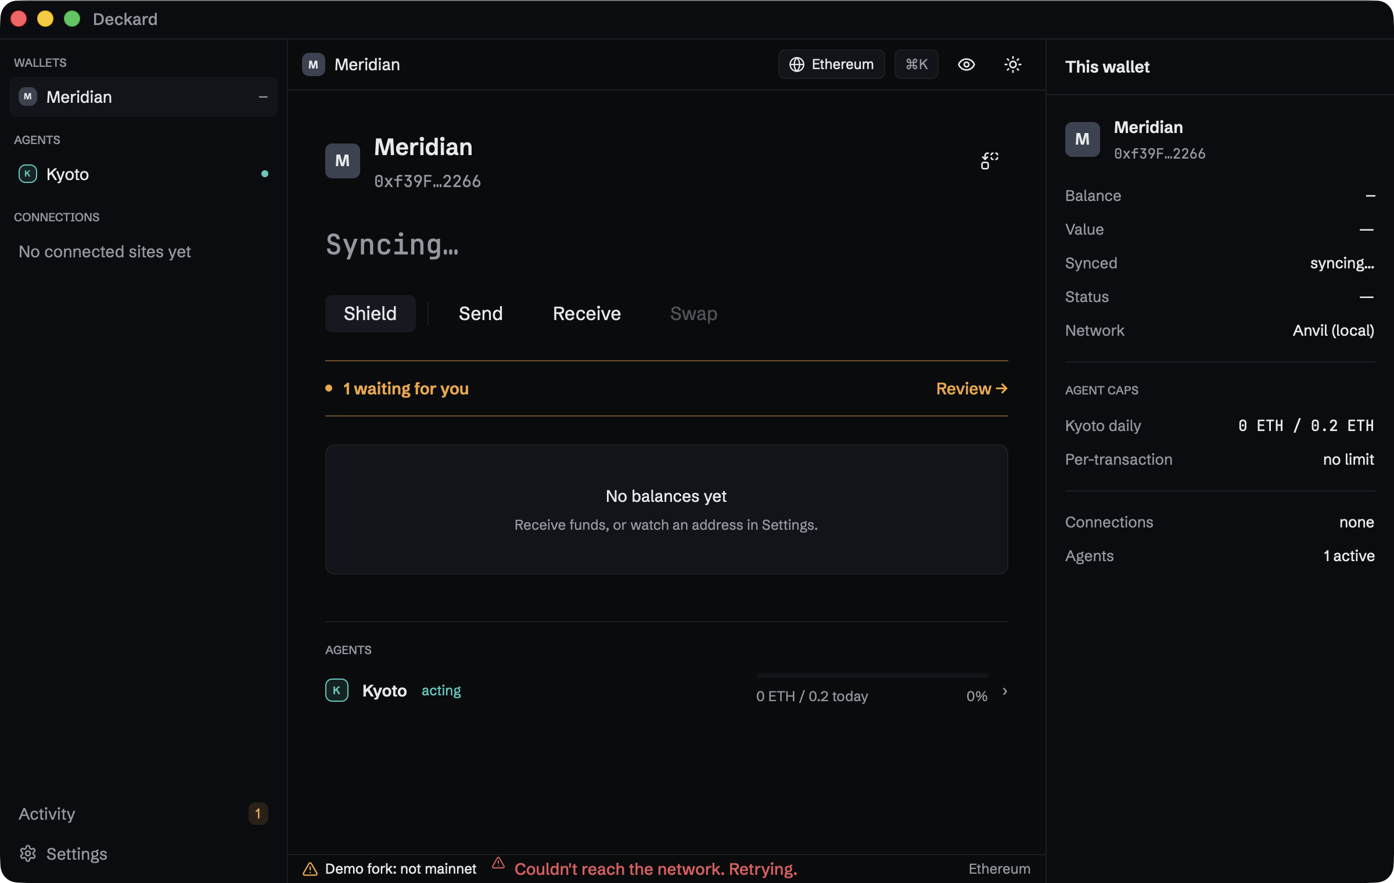Click the red network error warning icon
This screenshot has width=1394, height=883.
coord(498,863)
